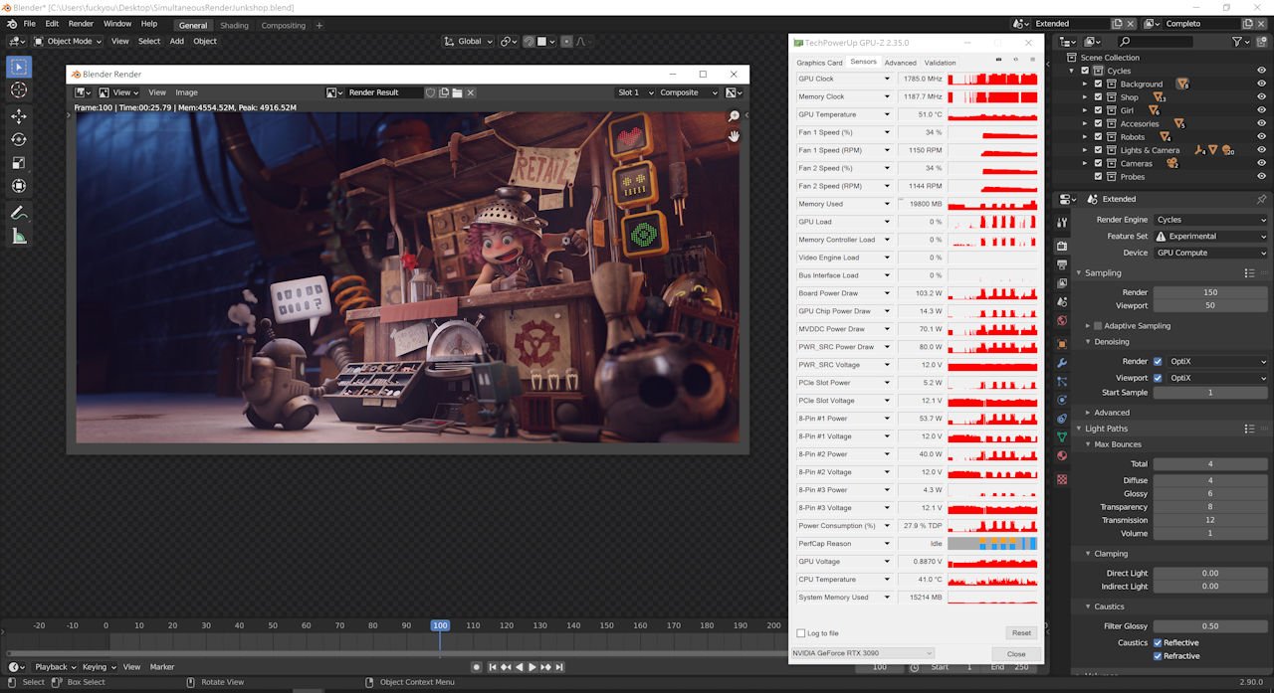This screenshot has width=1274, height=693.
Task: Activate the Transform tool
Action: (19, 186)
